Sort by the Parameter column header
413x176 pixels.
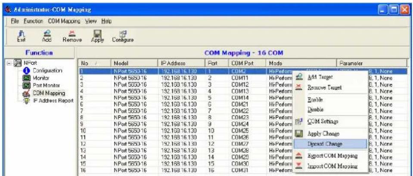point(371,63)
